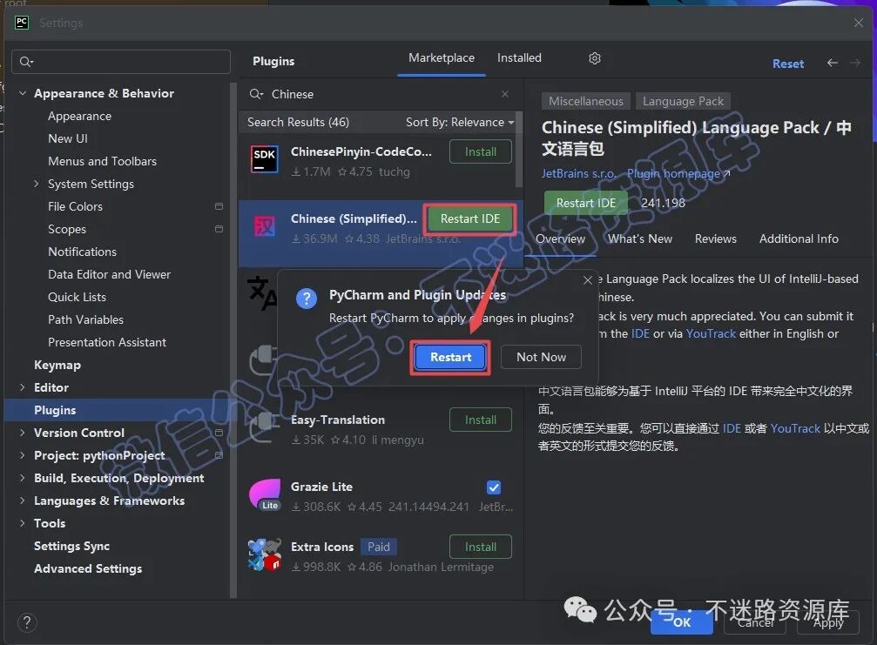Select Appearance in settings tree

(79, 117)
